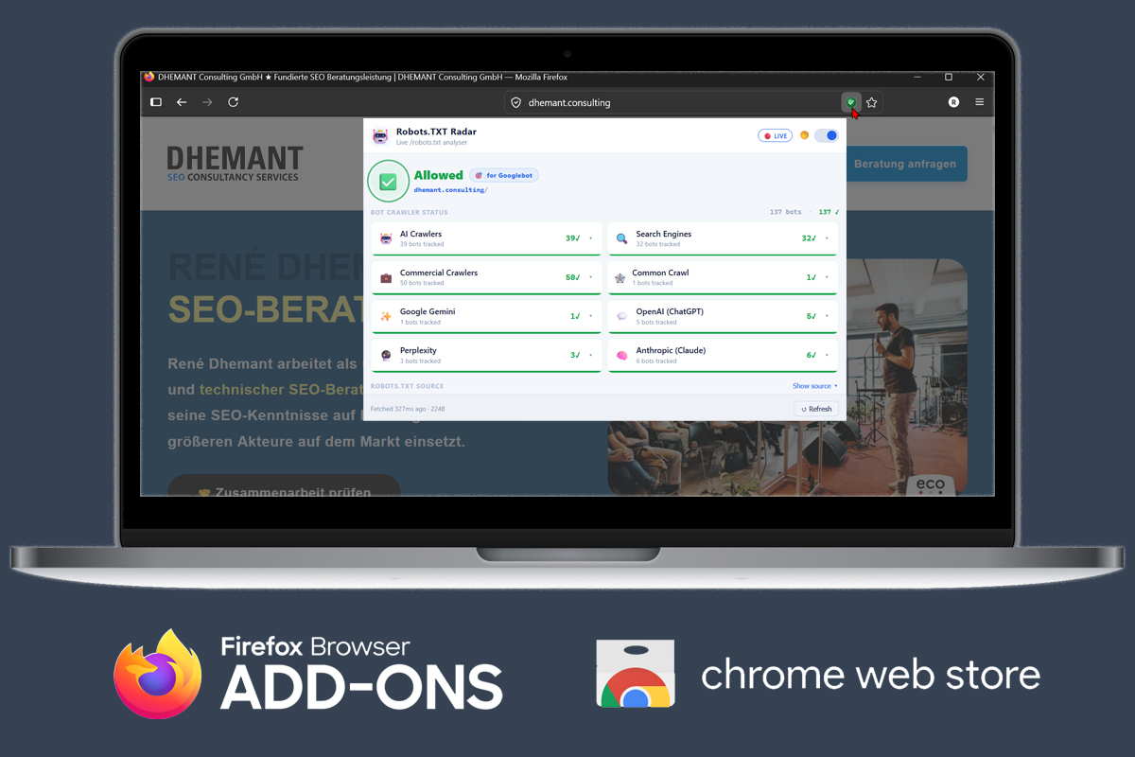Open the Firefox sidebar panel icon
This screenshot has height=757, width=1135.
tap(156, 102)
